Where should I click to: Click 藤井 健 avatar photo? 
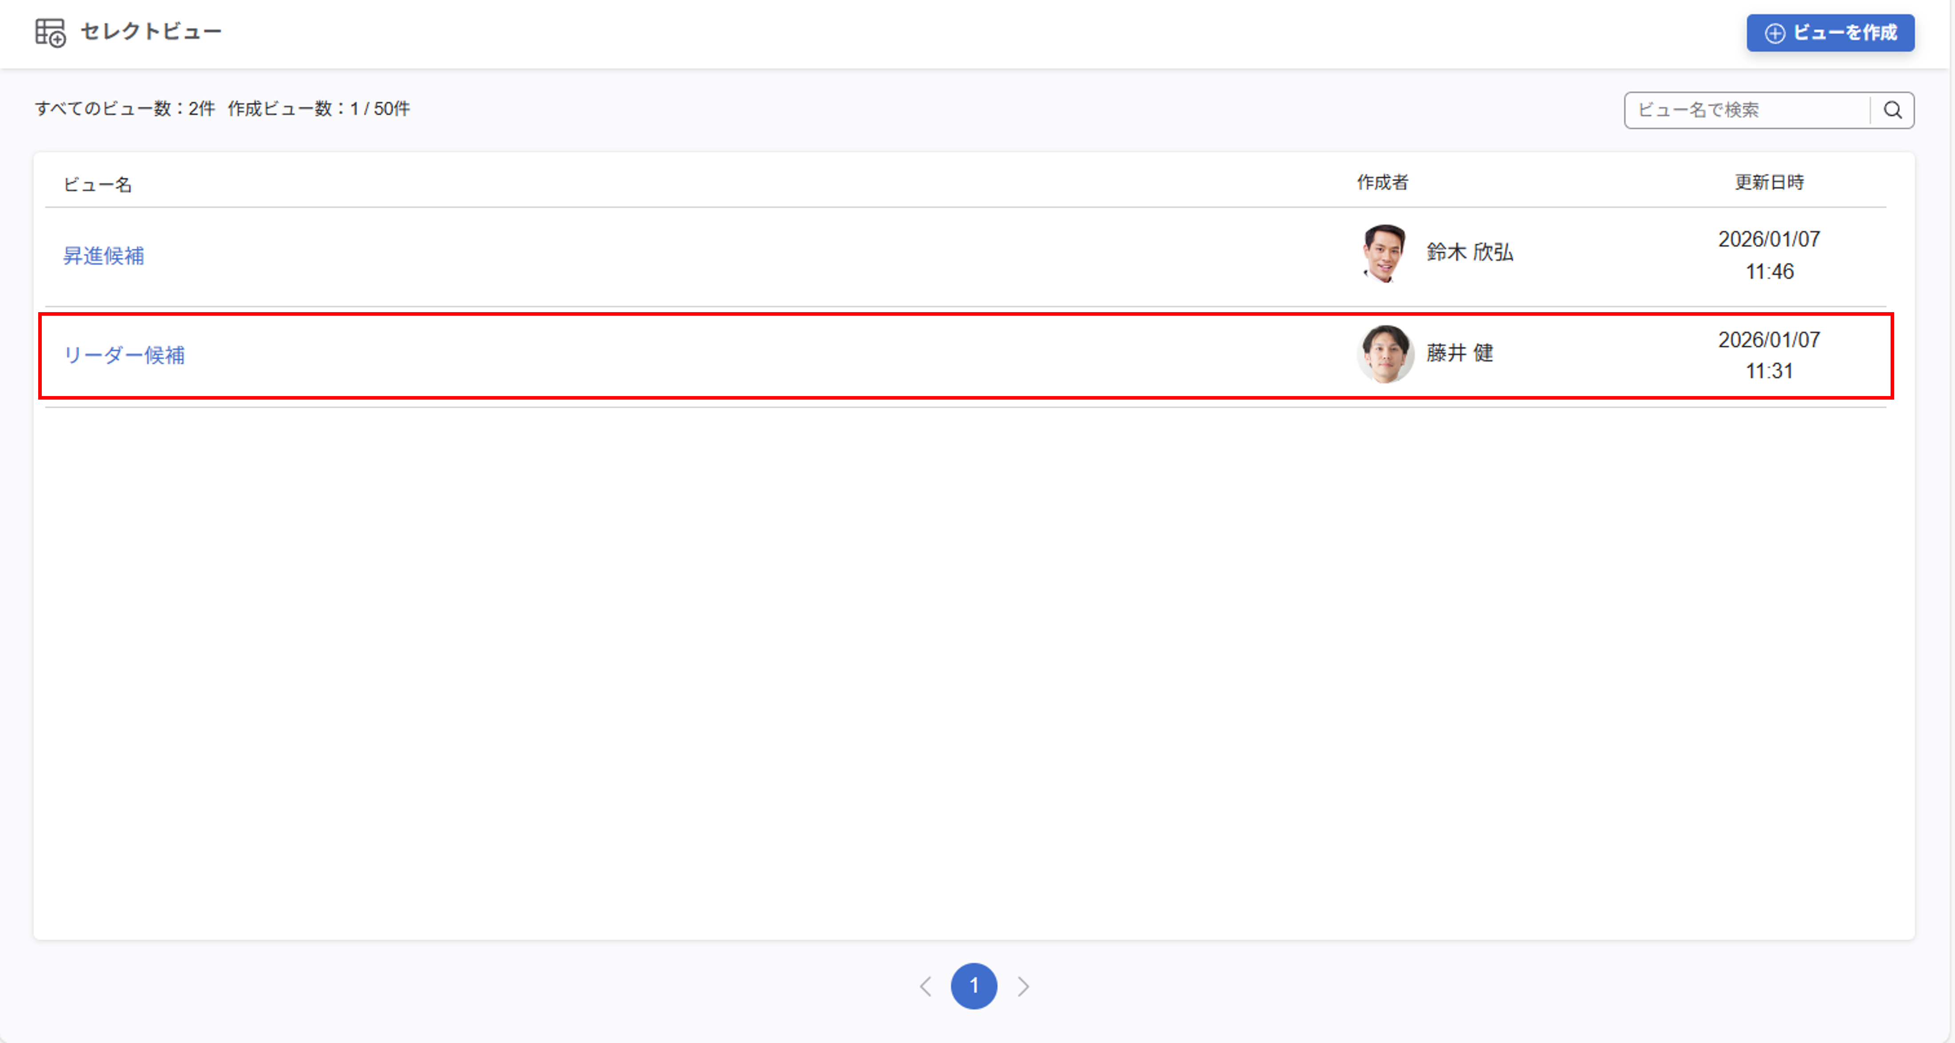1385,354
